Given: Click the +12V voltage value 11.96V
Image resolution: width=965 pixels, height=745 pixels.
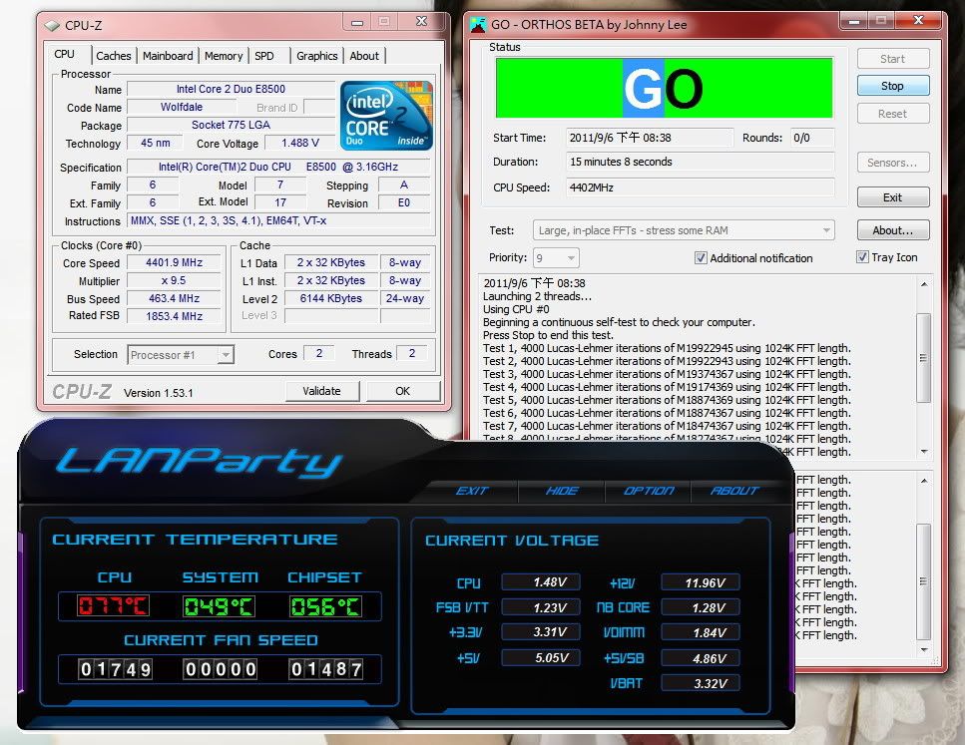Looking at the screenshot, I should (701, 582).
